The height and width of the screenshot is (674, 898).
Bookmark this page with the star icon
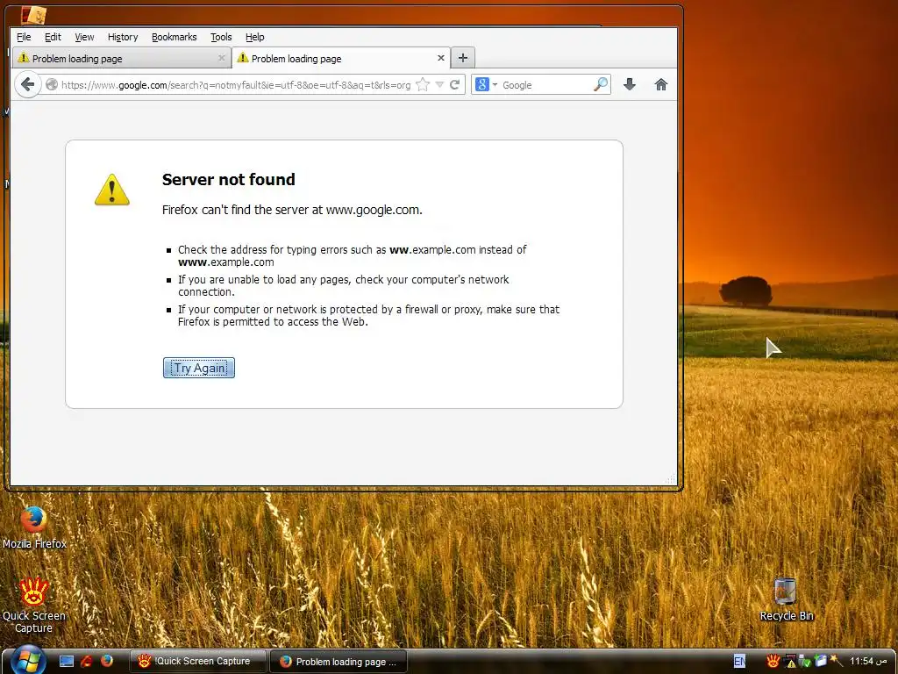pyautogui.click(x=423, y=85)
